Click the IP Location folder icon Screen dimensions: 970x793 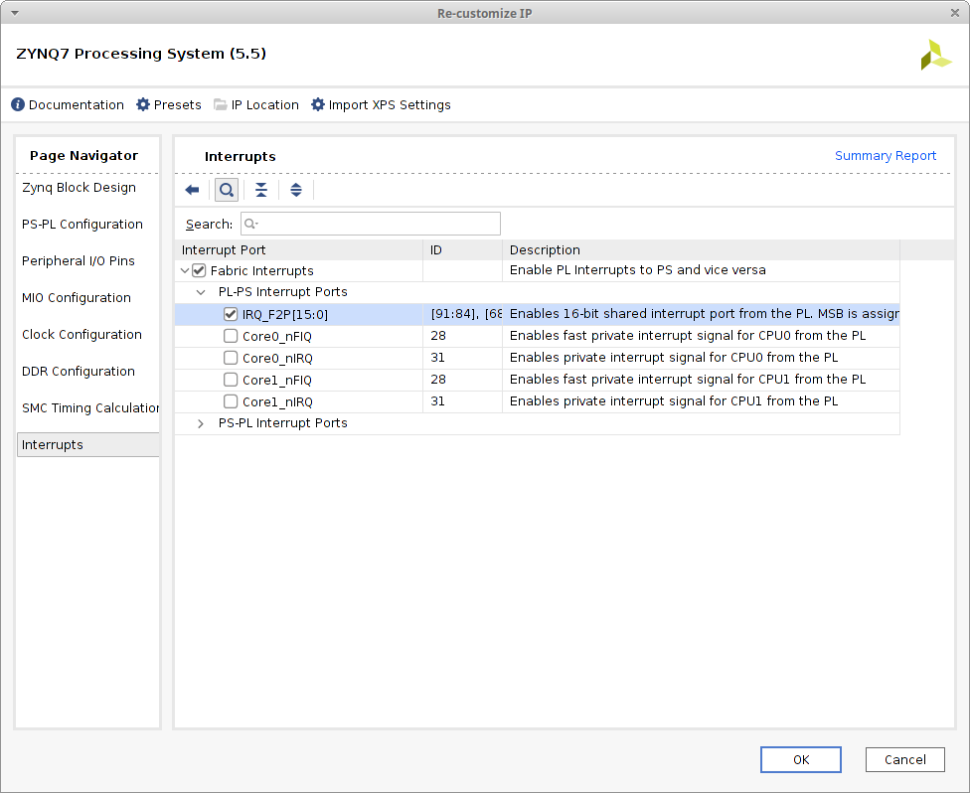(221, 105)
